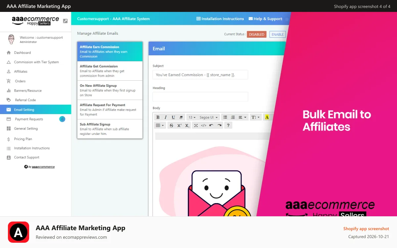
Task: Redo the last edit
Action: click(x=219, y=125)
